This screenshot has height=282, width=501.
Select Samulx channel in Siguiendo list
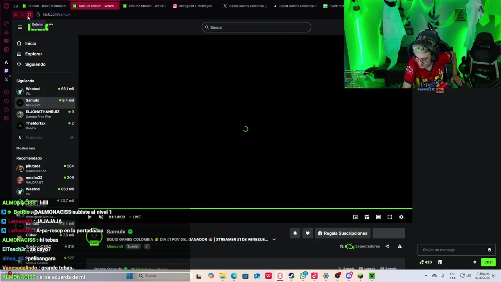pyautogui.click(x=45, y=103)
